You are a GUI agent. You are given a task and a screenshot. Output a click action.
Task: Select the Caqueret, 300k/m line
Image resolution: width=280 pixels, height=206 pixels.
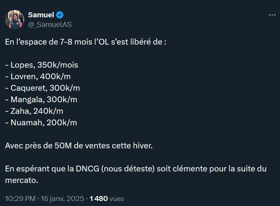point(43,88)
